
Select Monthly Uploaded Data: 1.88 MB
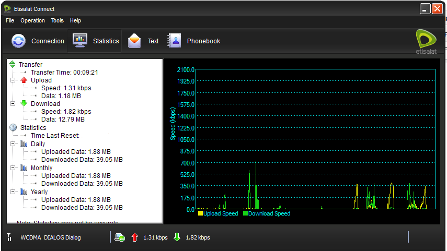(76, 175)
